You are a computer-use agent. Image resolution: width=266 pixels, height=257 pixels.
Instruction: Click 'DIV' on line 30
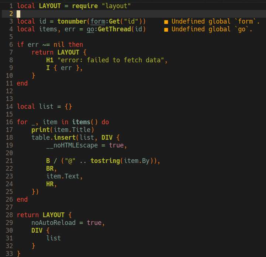[37, 230]
